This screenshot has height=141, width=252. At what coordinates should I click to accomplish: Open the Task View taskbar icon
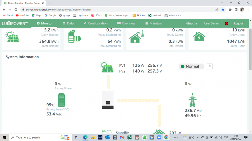pyautogui.click(x=77, y=137)
